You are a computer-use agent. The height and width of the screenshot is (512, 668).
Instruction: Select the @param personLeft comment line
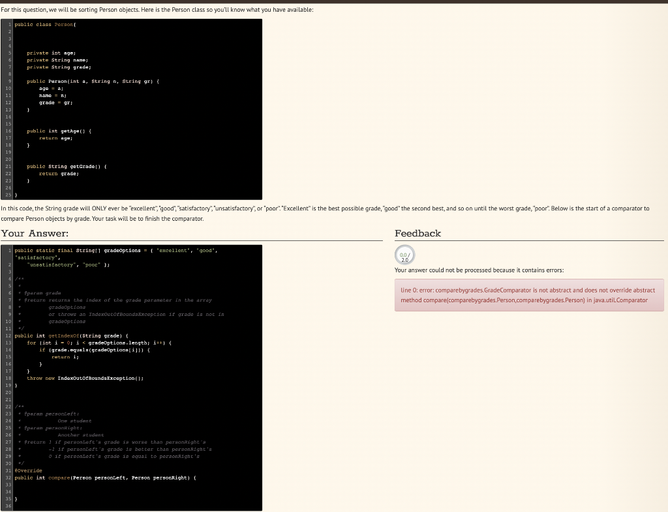tap(52, 413)
